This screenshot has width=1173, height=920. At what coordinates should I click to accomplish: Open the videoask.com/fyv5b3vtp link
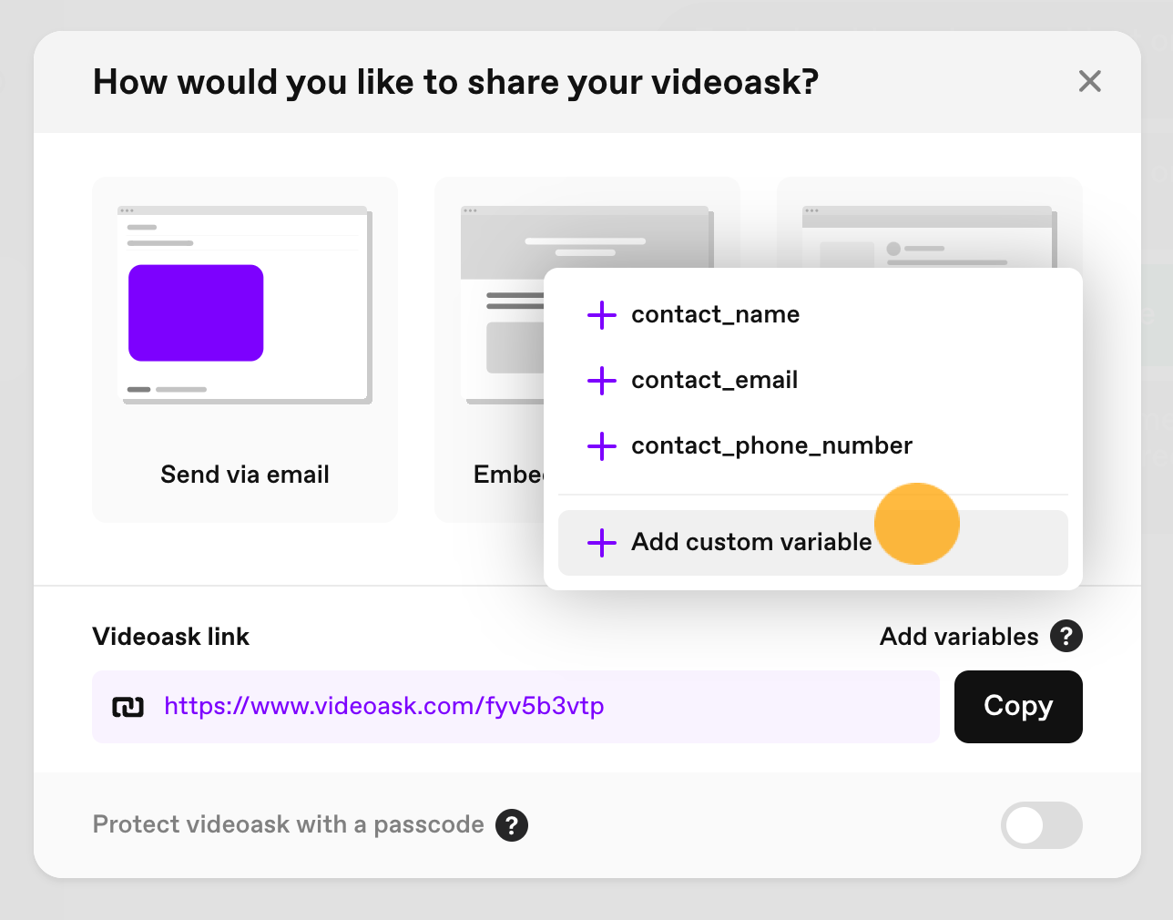384,706
